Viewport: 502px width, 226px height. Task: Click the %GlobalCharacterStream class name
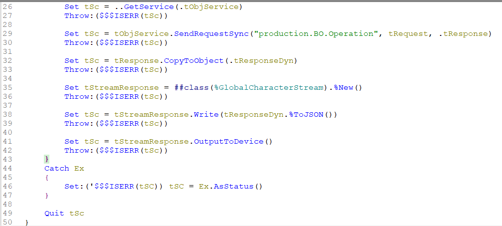(269, 87)
